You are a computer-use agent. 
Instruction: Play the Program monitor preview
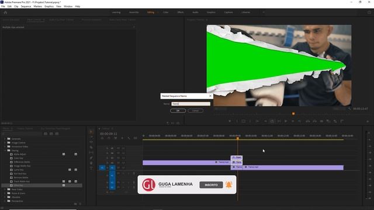point(286,121)
